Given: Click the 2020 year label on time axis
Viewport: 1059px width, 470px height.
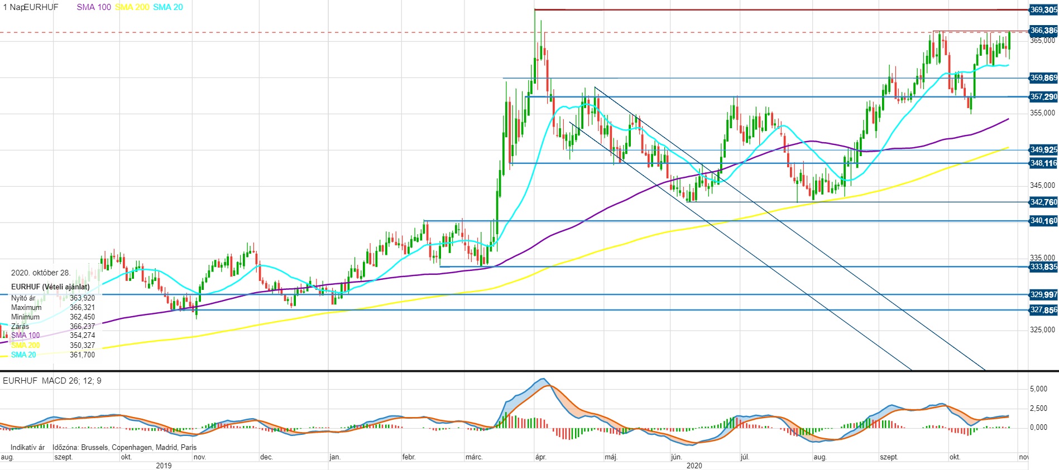Looking at the screenshot, I should click(x=694, y=466).
